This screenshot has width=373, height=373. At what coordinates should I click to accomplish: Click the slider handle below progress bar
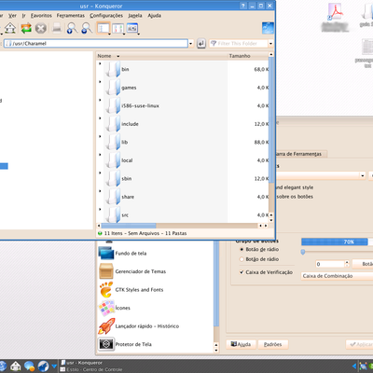(303, 252)
